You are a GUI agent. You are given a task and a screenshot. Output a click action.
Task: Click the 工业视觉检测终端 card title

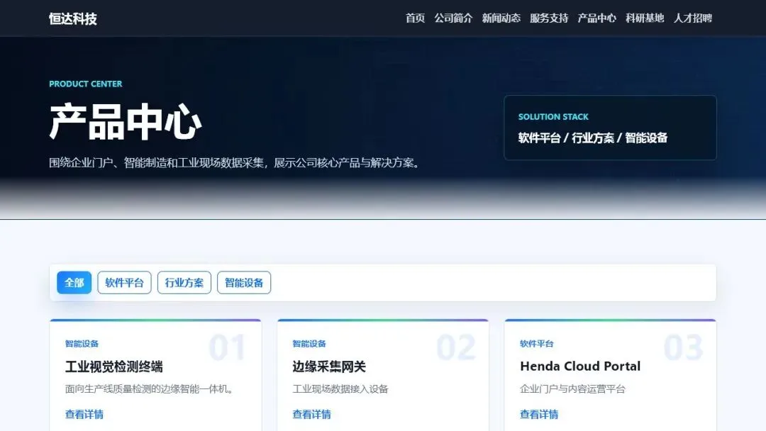coord(113,366)
